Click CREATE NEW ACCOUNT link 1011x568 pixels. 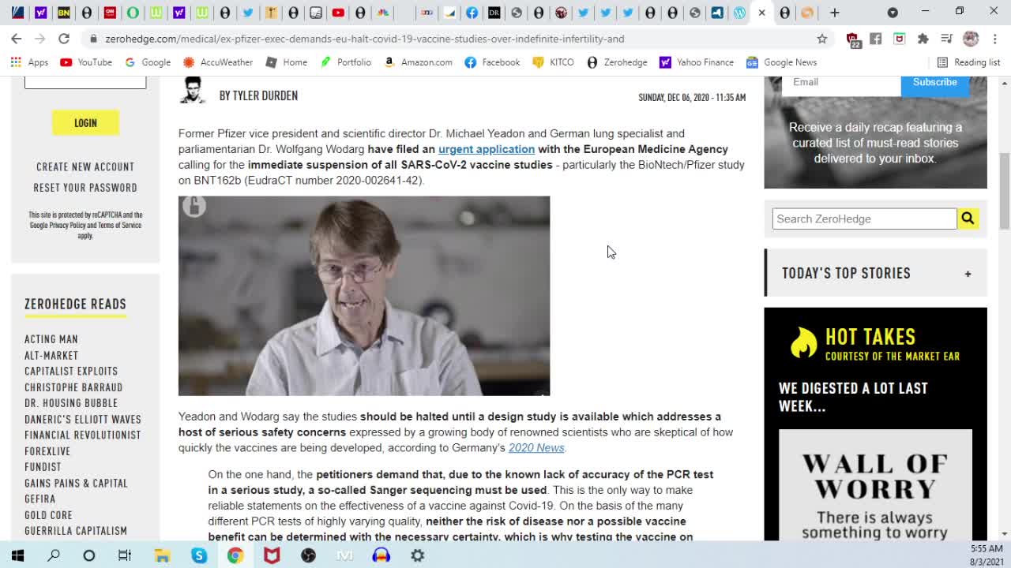coord(85,166)
